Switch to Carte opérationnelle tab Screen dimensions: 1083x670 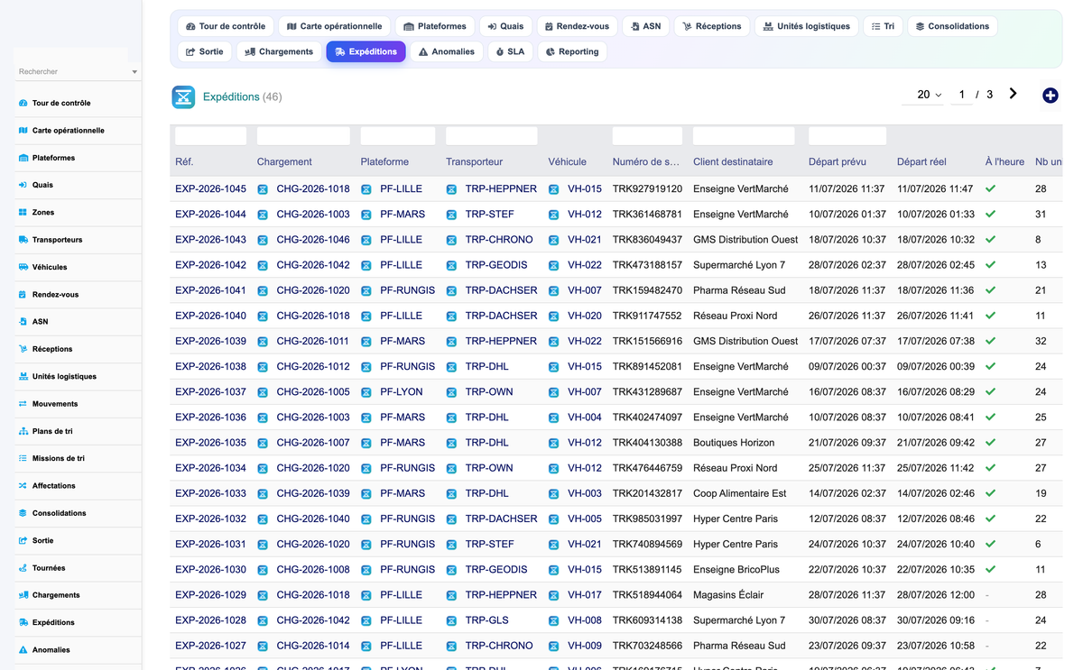[334, 26]
